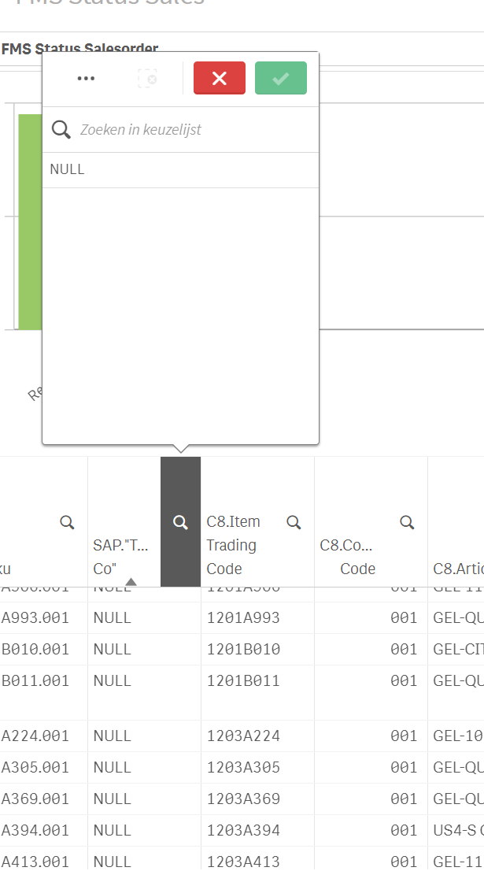
Task: Select the NULL value in the list
Action: [x=67, y=169]
